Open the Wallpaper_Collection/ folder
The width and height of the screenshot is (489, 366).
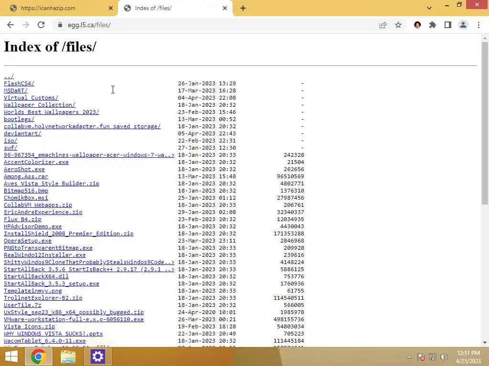click(40, 105)
